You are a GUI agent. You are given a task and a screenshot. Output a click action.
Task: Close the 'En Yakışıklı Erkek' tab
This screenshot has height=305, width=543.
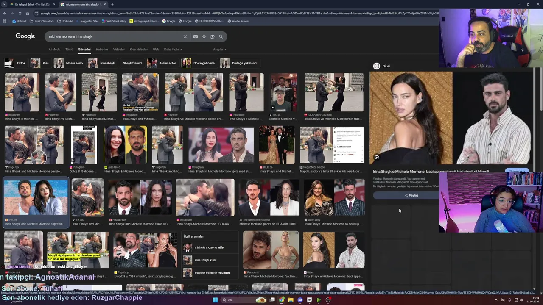[x=54, y=4]
